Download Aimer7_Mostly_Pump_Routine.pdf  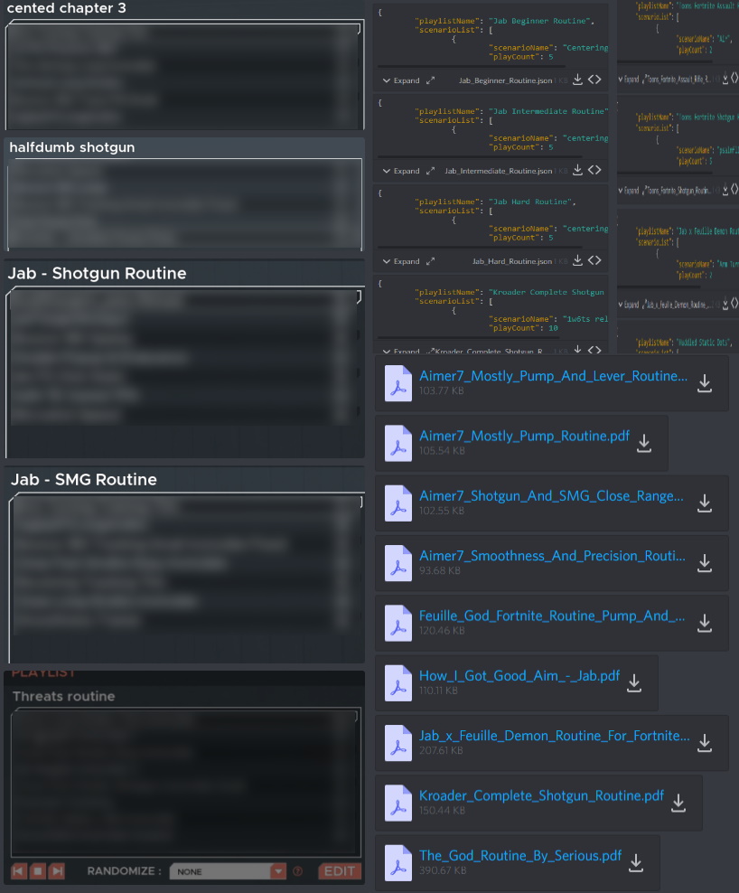(x=643, y=443)
